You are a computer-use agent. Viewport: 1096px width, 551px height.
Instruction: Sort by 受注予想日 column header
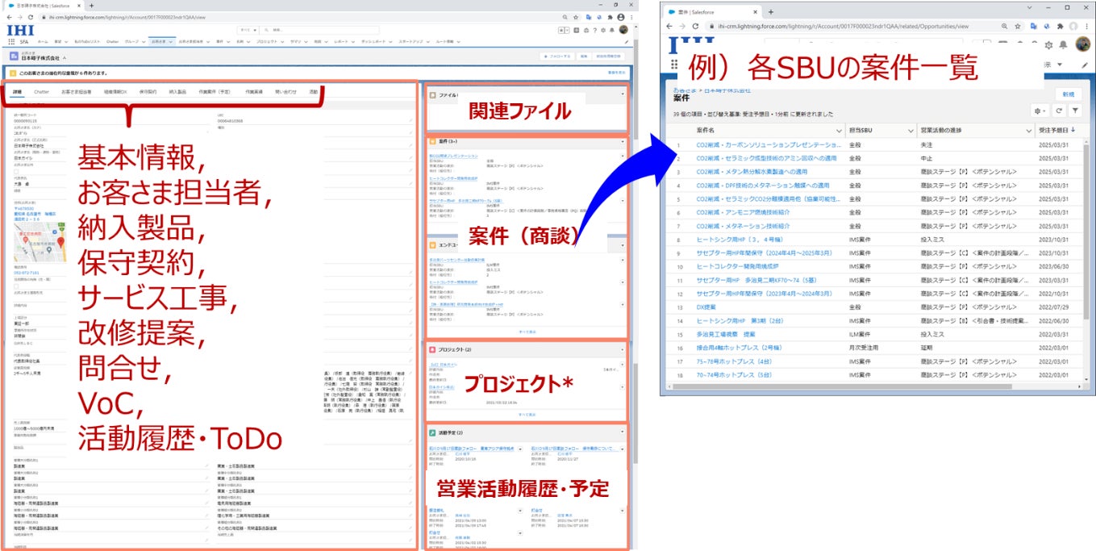[1057, 131]
